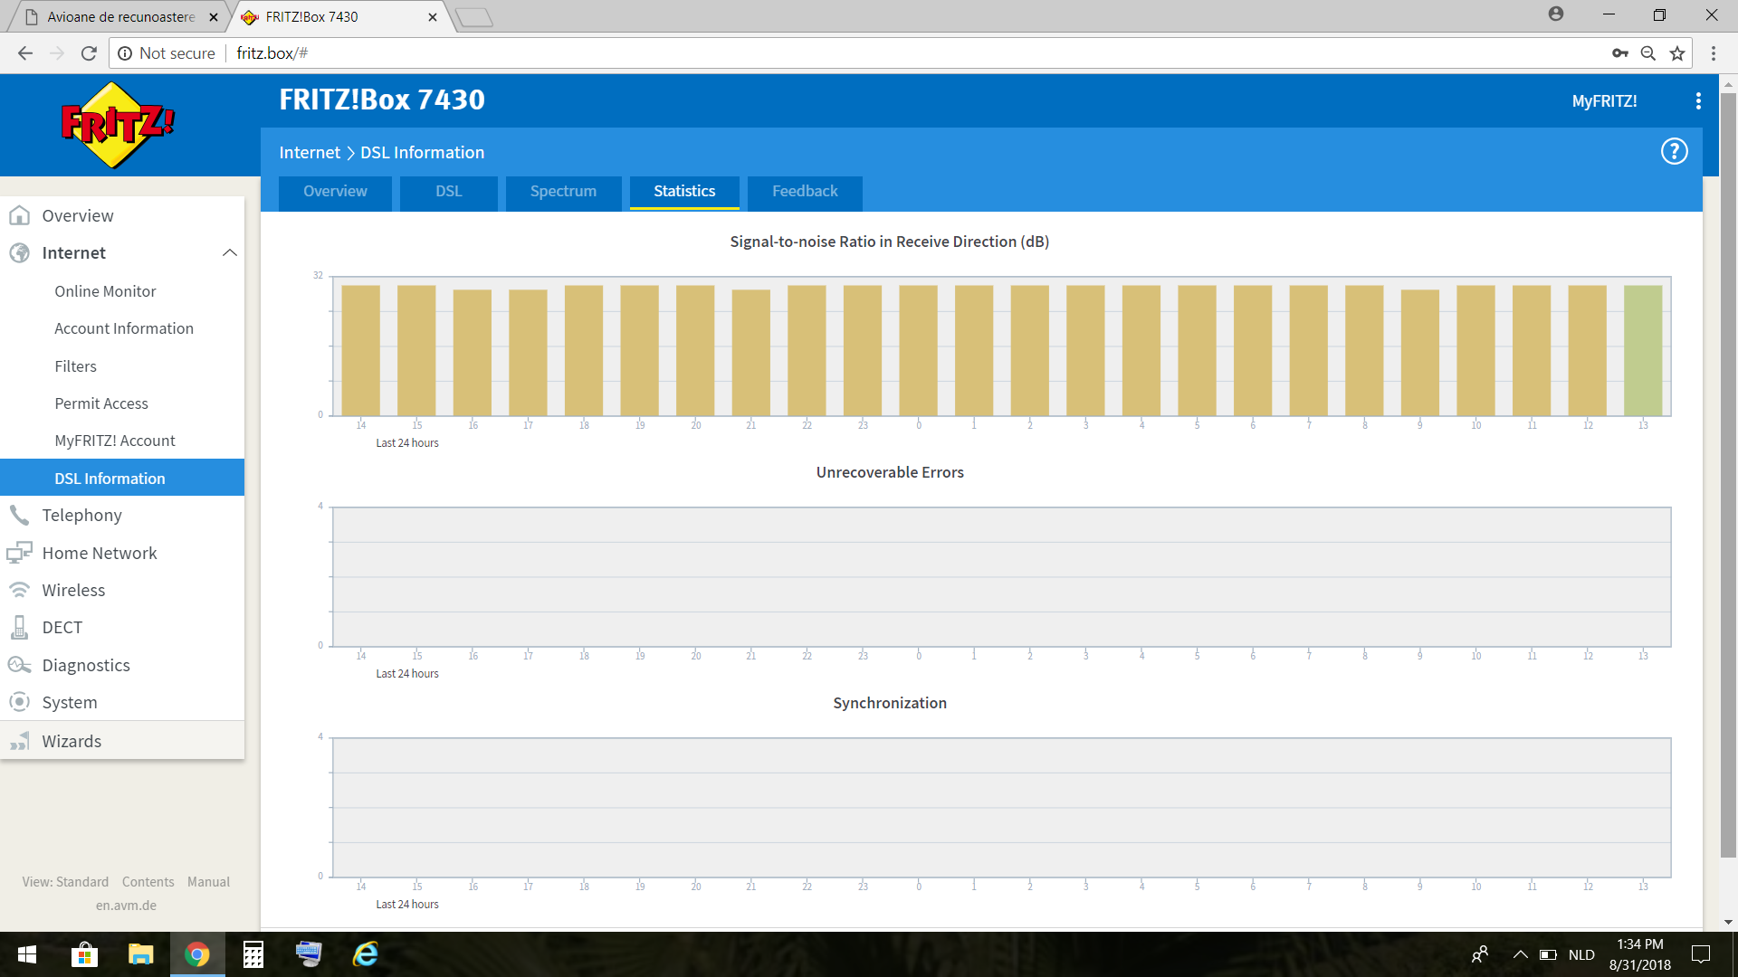This screenshot has width=1738, height=977.
Task: Click the MyFRITZ! header link
Action: (1603, 101)
